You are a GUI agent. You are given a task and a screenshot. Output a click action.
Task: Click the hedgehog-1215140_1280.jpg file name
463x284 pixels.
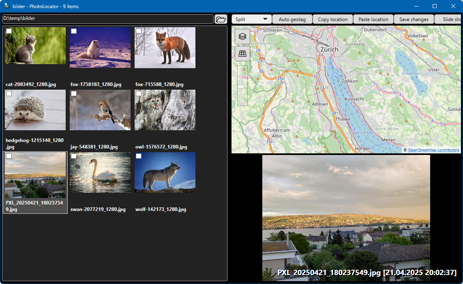pos(34,143)
